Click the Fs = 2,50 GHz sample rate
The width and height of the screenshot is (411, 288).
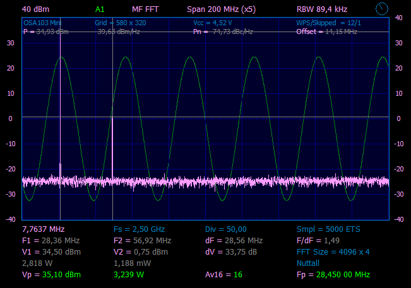pyautogui.click(x=139, y=229)
